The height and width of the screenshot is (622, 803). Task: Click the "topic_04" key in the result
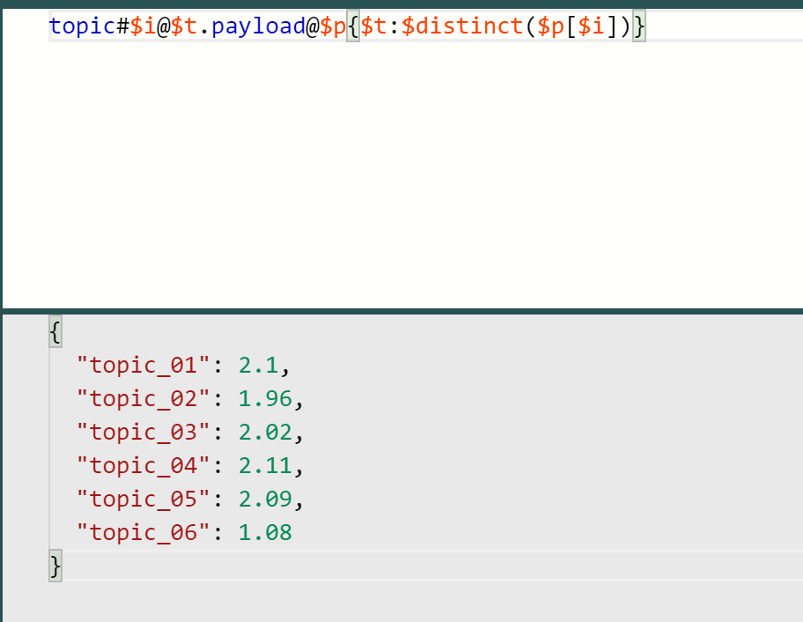[x=144, y=466]
